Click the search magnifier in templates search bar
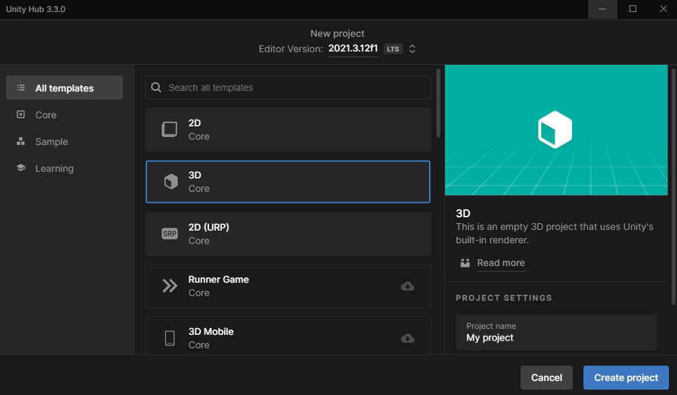Screen dimensions: 677x395 tap(156, 88)
